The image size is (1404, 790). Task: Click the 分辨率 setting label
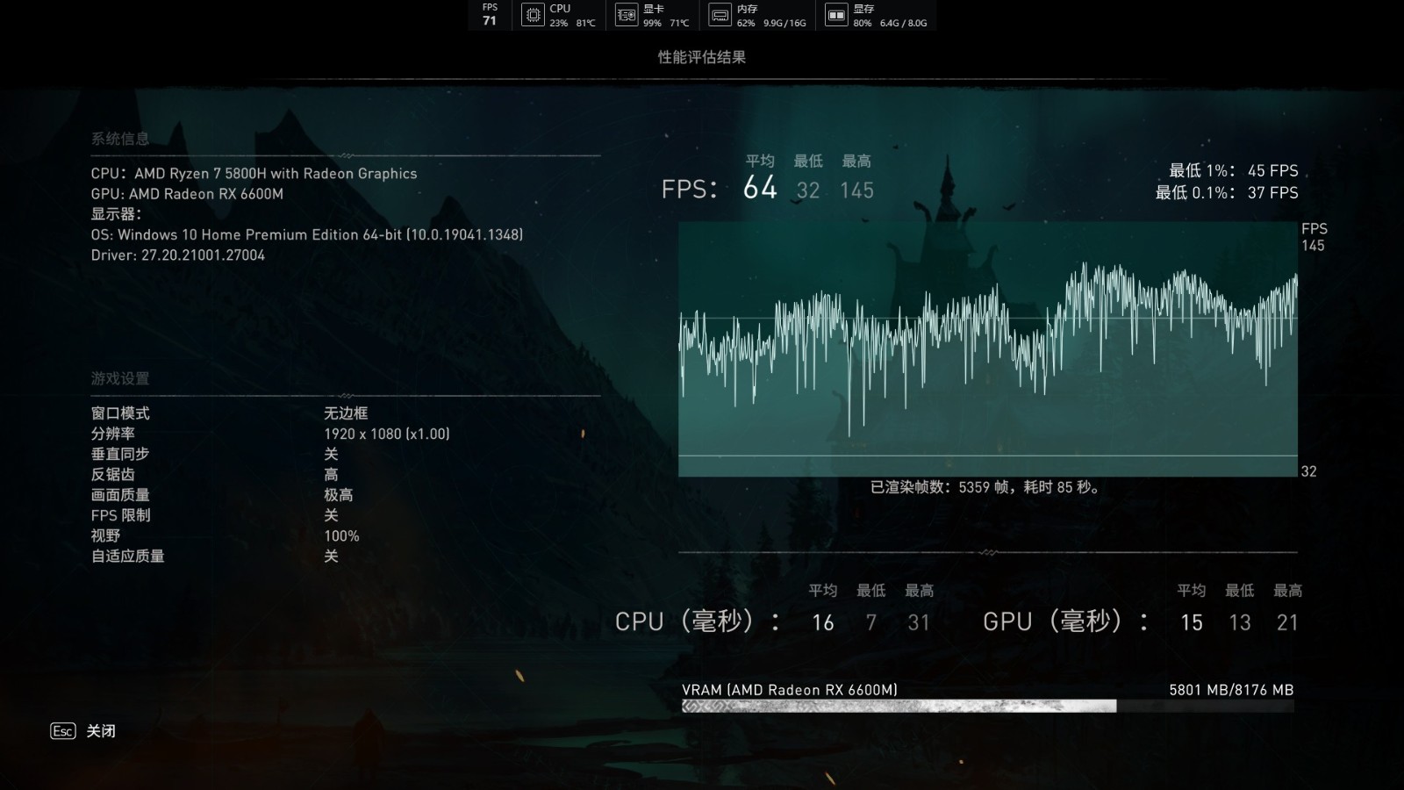point(113,434)
